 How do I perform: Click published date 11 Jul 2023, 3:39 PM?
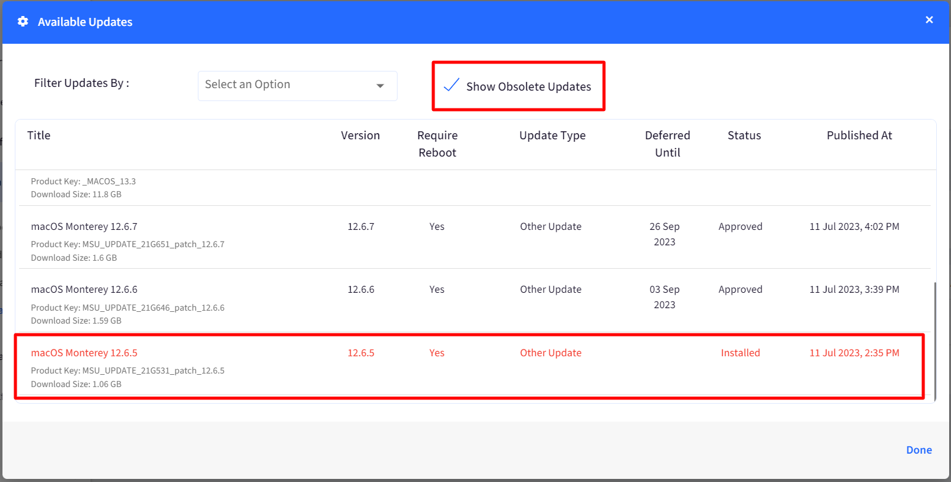tap(854, 289)
